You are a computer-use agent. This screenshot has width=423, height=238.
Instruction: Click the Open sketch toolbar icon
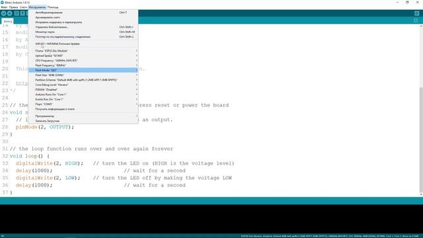(22, 13)
